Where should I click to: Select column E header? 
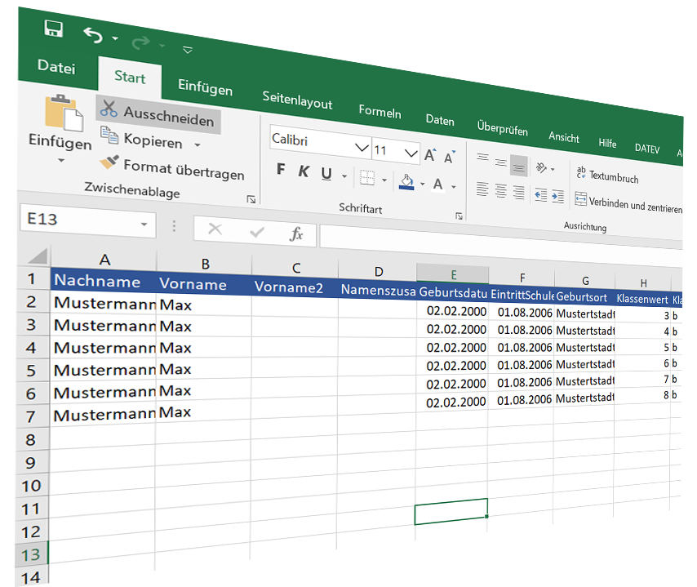coord(452,274)
